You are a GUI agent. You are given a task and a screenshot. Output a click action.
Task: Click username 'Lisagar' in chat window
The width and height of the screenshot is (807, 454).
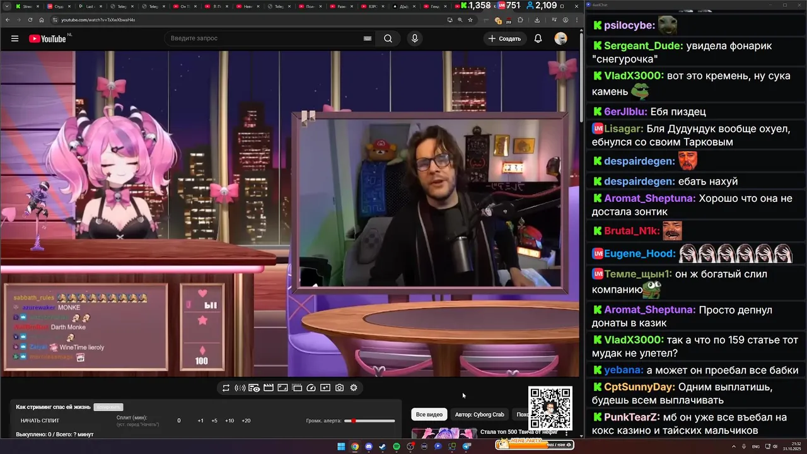coord(624,129)
